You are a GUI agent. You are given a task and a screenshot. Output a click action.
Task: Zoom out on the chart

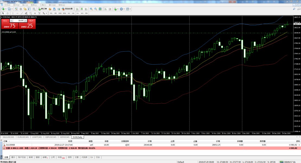pyautogui.click(x=95, y=9)
